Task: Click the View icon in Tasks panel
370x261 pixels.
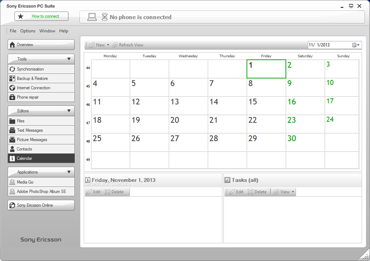Action: [x=276, y=192]
